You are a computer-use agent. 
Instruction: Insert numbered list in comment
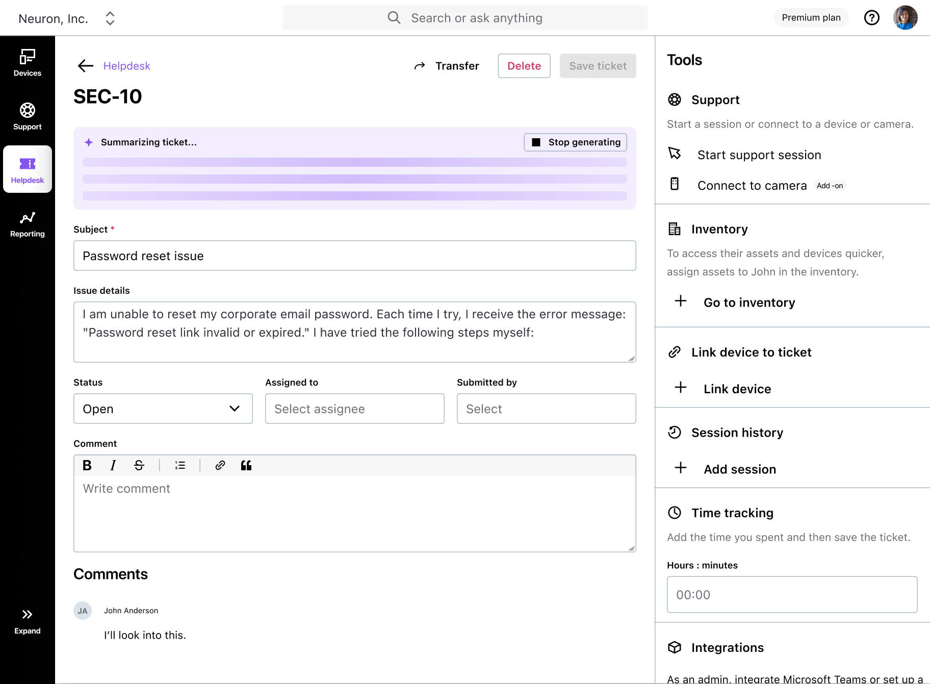click(180, 465)
